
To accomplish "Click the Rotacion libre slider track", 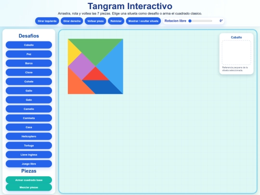I will (x=200, y=21).
